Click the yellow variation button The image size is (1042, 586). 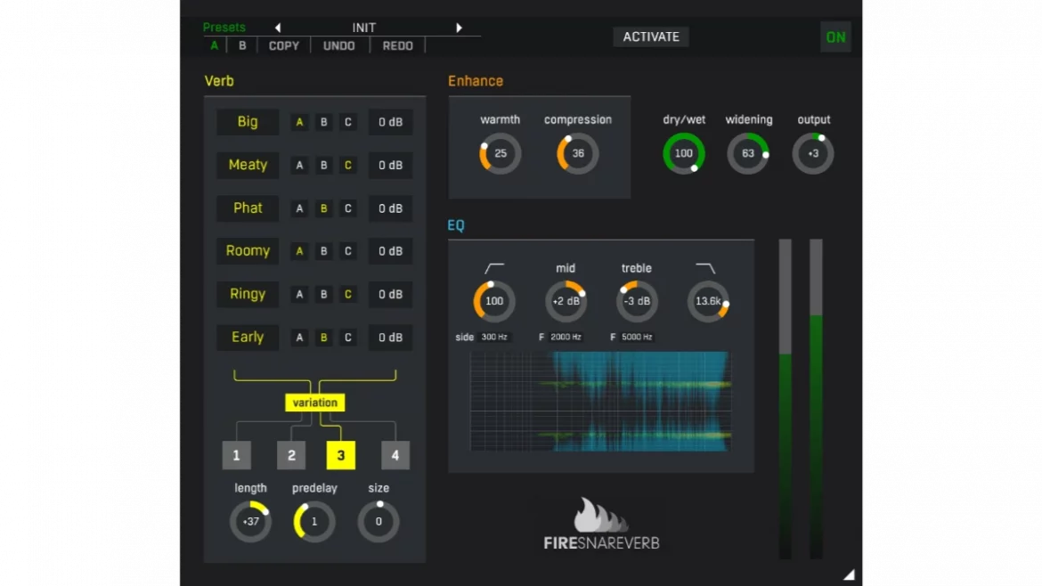315,403
